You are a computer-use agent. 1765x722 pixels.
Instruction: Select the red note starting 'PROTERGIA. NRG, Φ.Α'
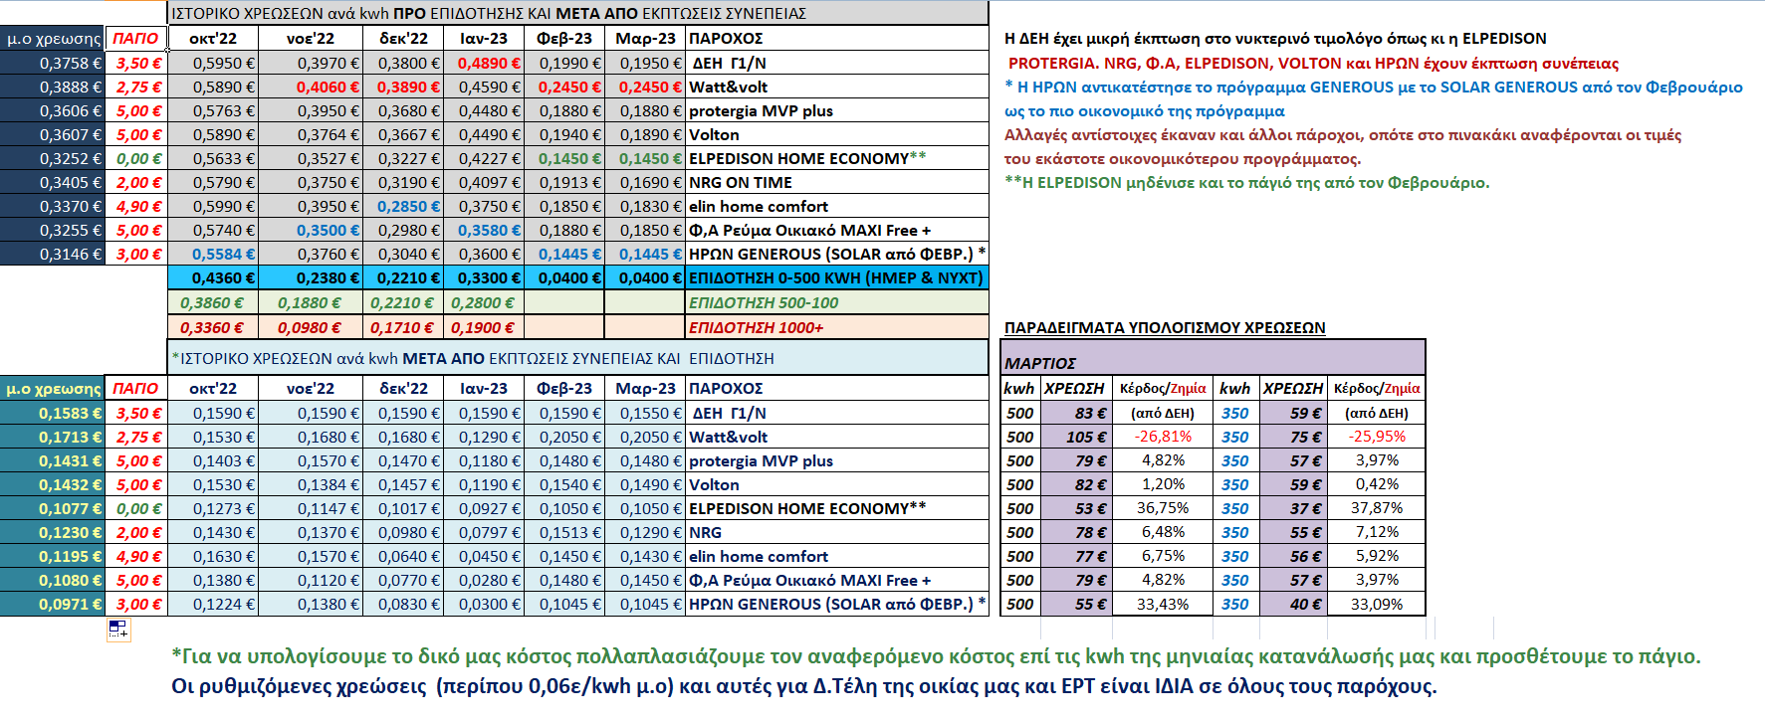click(1313, 63)
